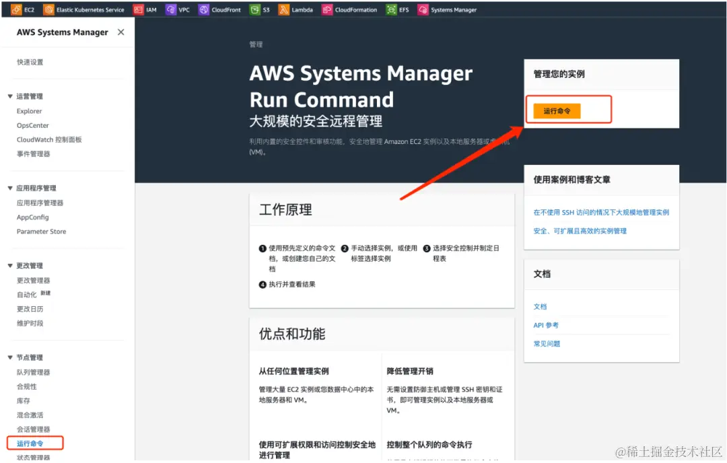Open the EC2 service icon shortcut
727x463 pixels.
tap(16, 9)
